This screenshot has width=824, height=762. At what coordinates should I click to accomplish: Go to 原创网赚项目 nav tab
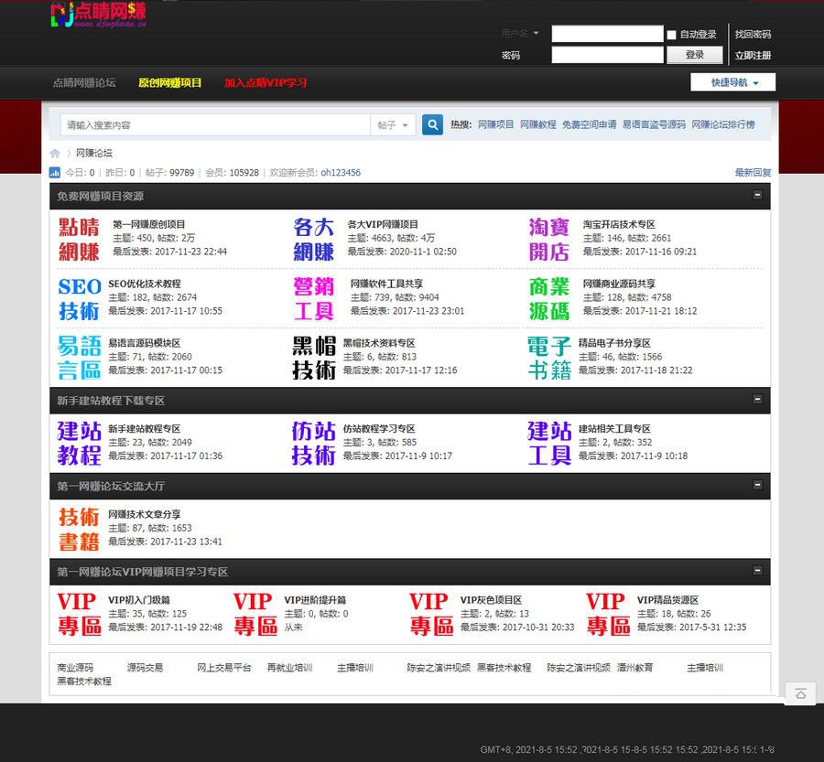(170, 82)
